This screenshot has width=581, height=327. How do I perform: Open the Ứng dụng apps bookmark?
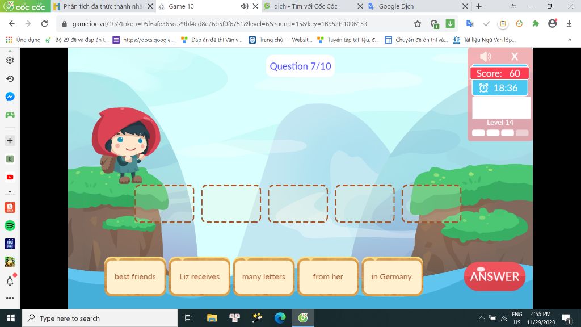pyautogui.click(x=23, y=40)
